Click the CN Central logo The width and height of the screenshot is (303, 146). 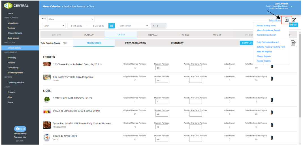click(x=16, y=6)
